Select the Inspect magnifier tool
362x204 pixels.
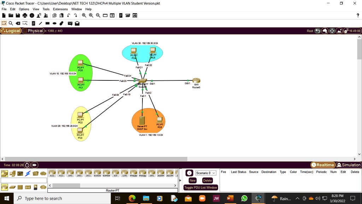click(x=11, y=23)
